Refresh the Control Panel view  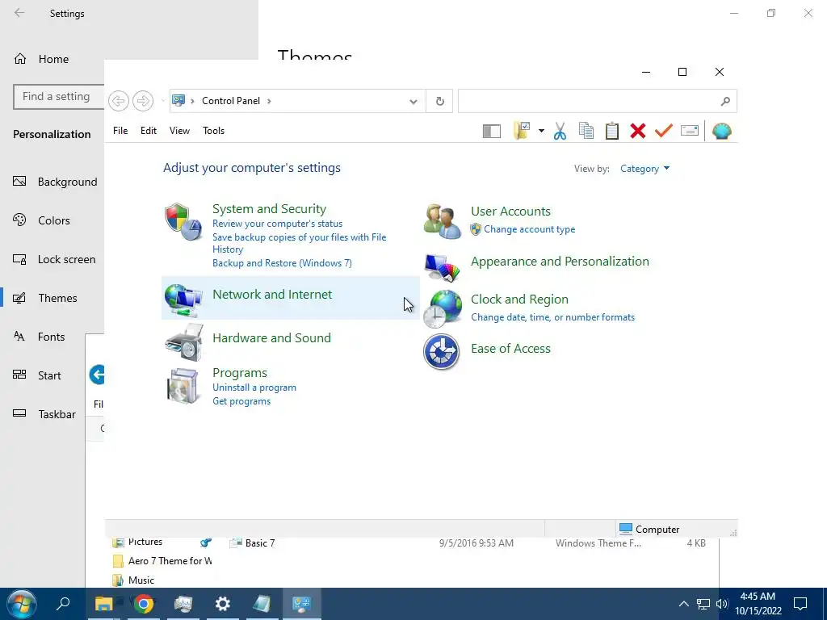click(x=440, y=101)
